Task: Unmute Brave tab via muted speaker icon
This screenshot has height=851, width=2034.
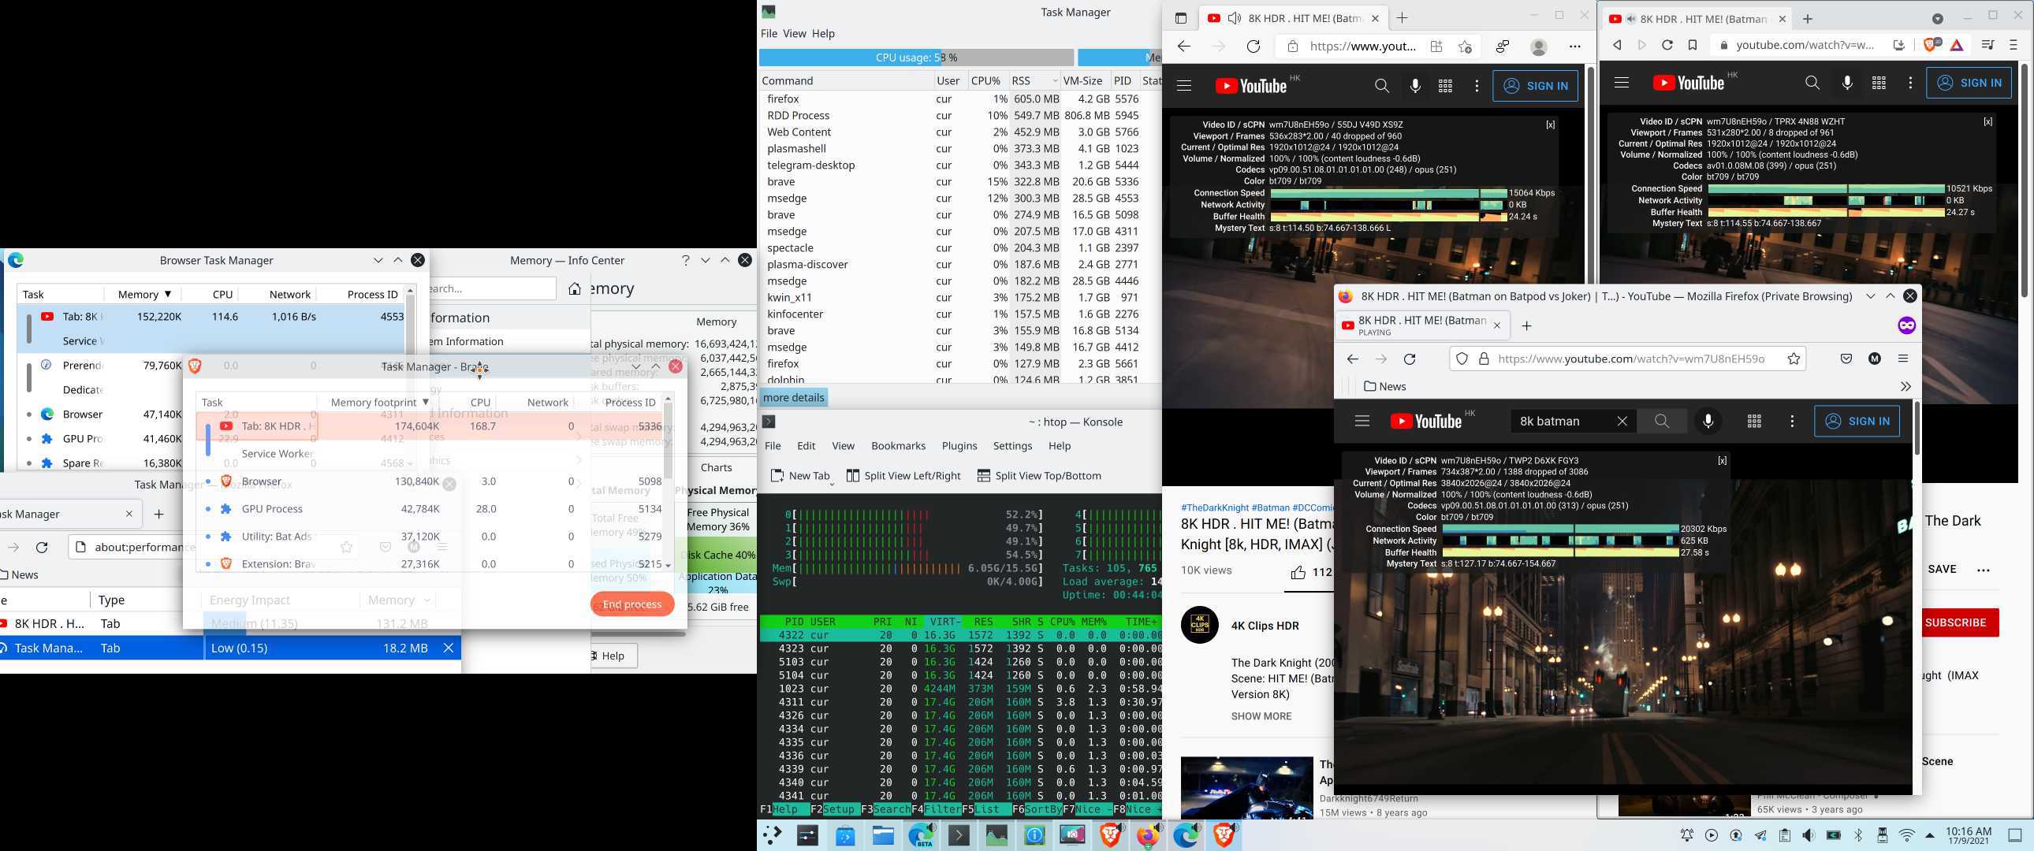Action: [1633, 18]
